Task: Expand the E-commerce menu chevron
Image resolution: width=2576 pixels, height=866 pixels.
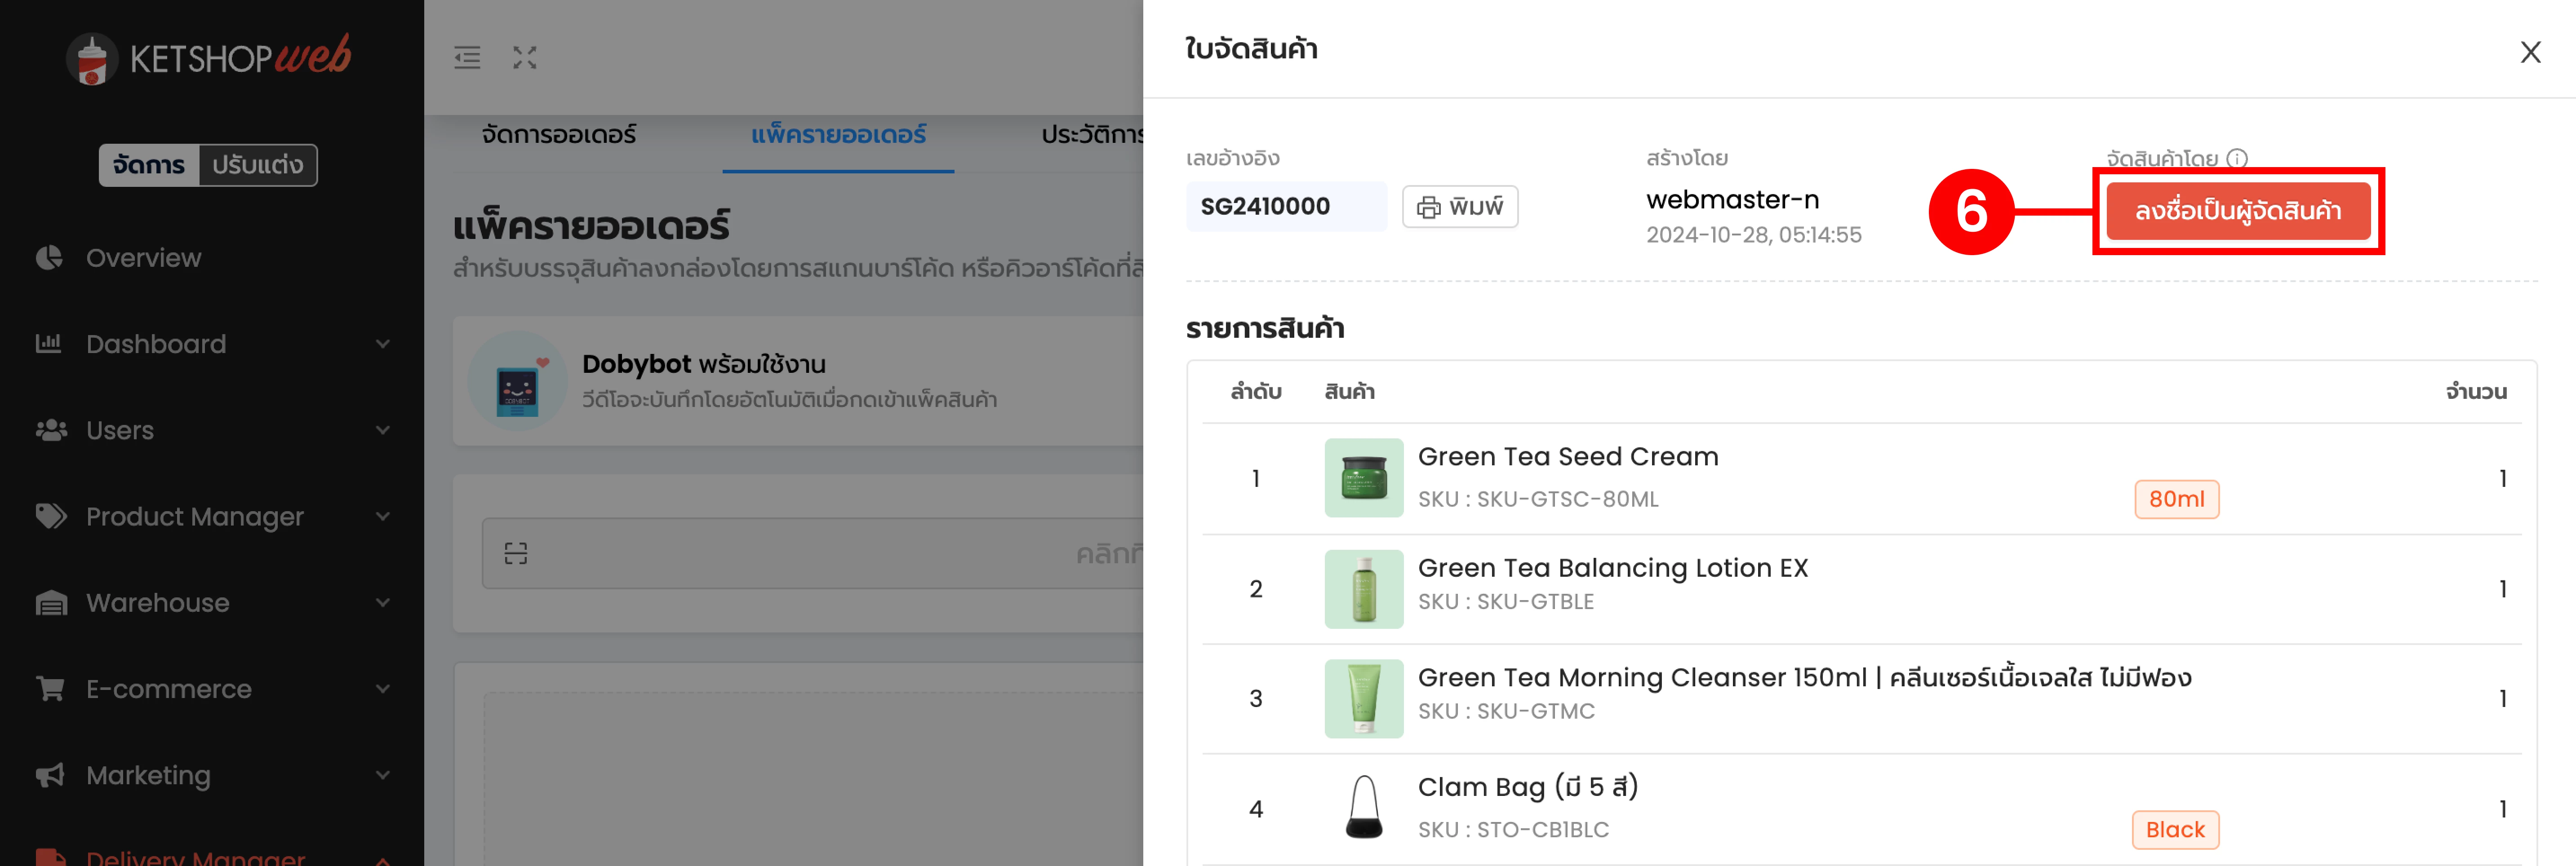Action: click(383, 689)
